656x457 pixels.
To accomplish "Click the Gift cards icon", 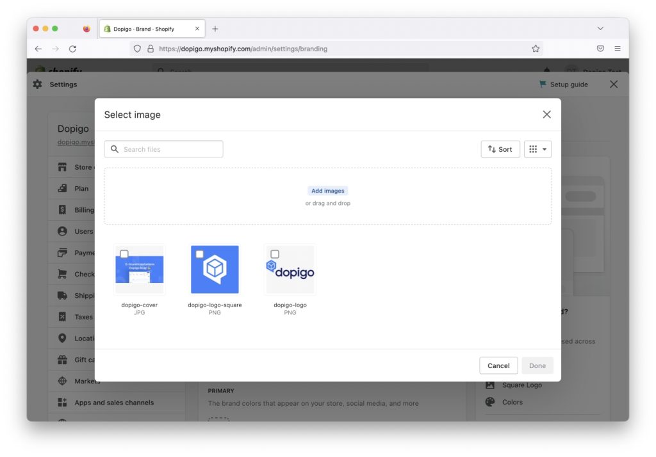I will (62, 360).
